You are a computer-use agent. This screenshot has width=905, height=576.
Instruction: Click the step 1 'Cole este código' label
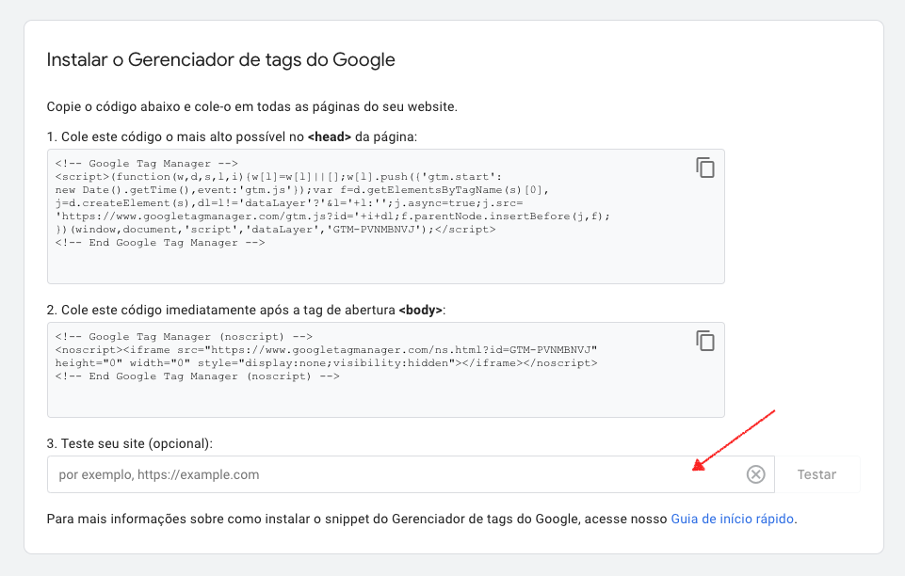[x=175, y=136]
